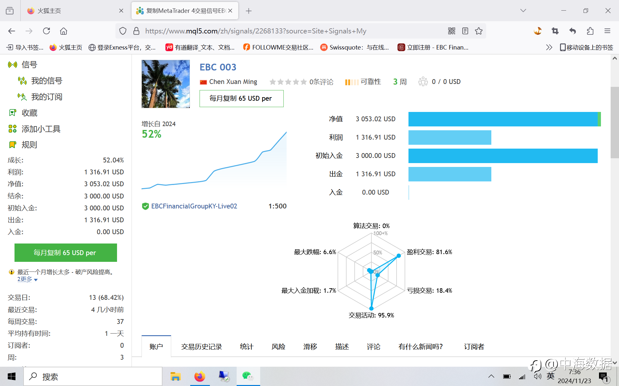Open the FOLLOWME交易社区 bookmark
This screenshot has height=386, width=619.
278,47
